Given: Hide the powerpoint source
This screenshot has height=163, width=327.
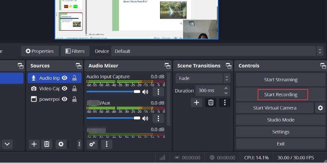Looking at the screenshot, I should (65, 99).
